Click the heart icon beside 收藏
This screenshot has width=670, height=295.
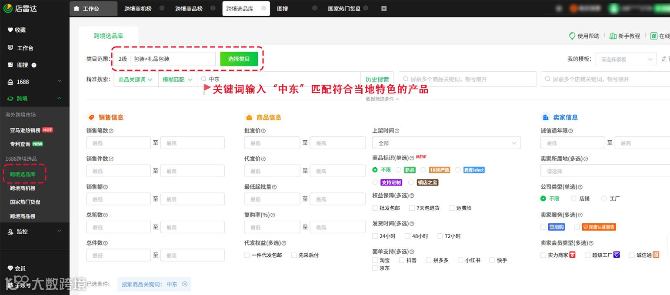(10, 30)
